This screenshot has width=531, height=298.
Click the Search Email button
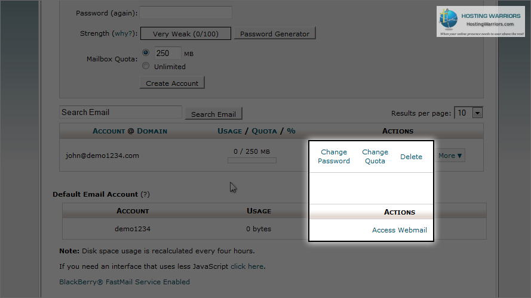pyautogui.click(x=213, y=114)
